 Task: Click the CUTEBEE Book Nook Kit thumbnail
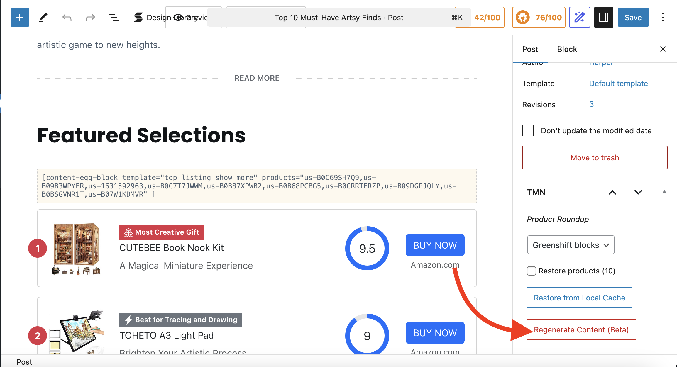tap(76, 248)
